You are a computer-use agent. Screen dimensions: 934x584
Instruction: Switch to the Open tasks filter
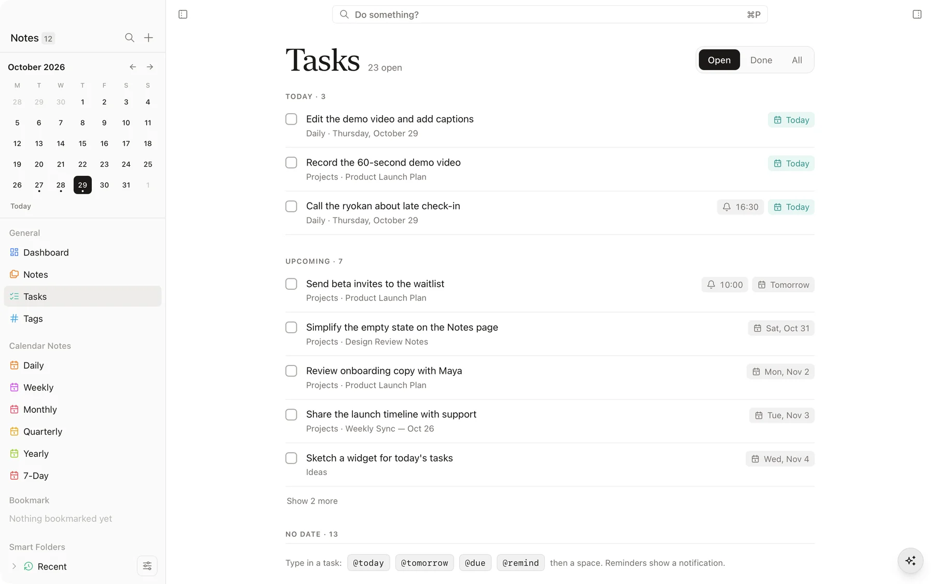[x=719, y=60]
